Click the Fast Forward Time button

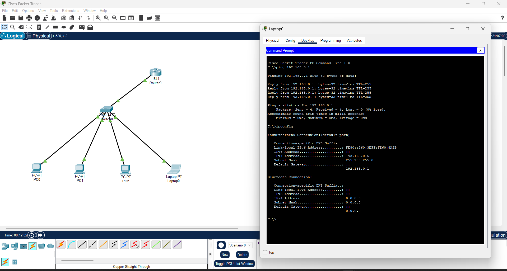coord(40,235)
